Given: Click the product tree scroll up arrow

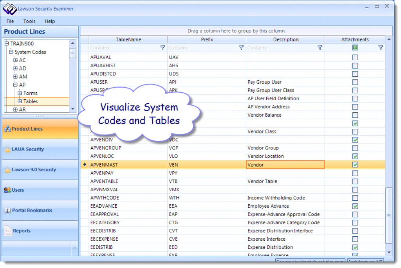Looking at the screenshot, I should (72, 43).
